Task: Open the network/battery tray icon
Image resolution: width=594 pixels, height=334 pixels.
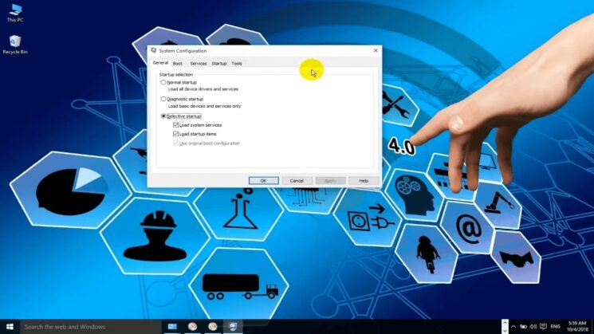Action: 523,326
